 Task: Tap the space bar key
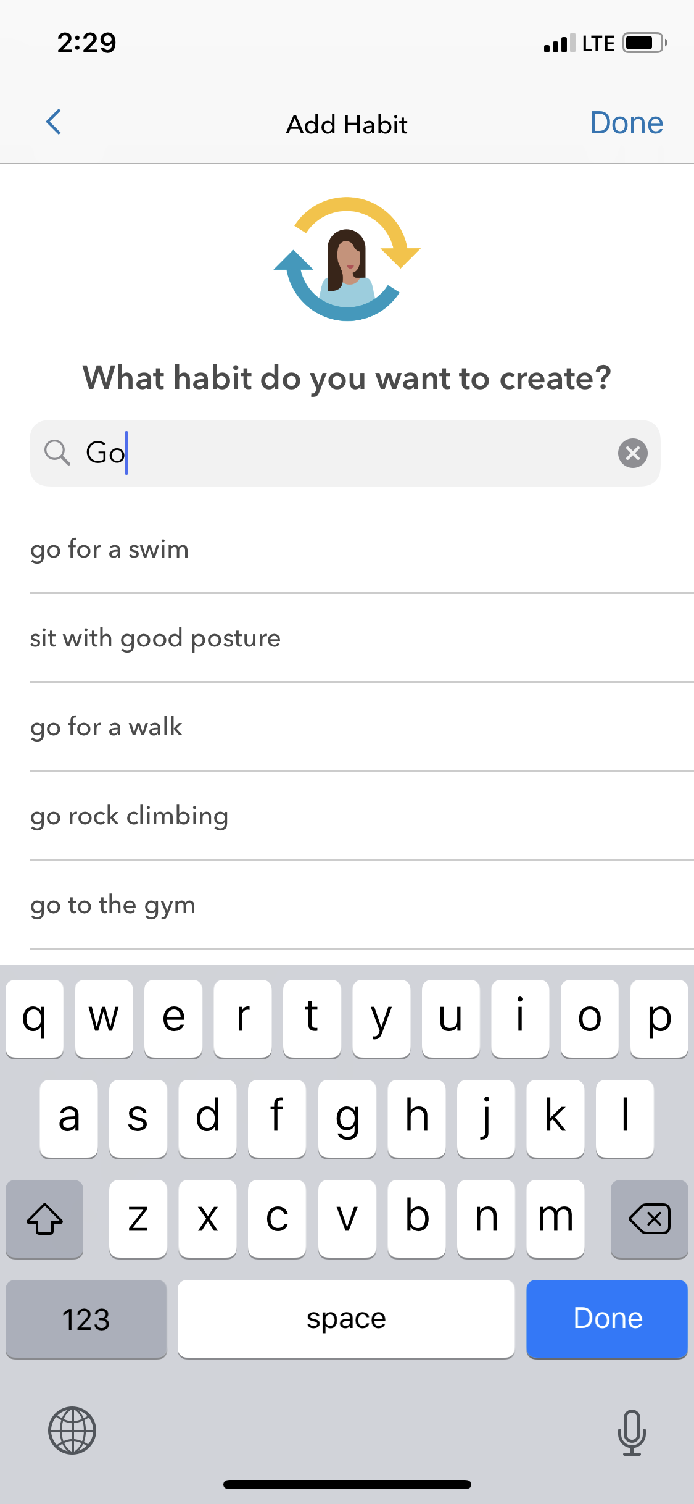pyautogui.click(x=346, y=1319)
